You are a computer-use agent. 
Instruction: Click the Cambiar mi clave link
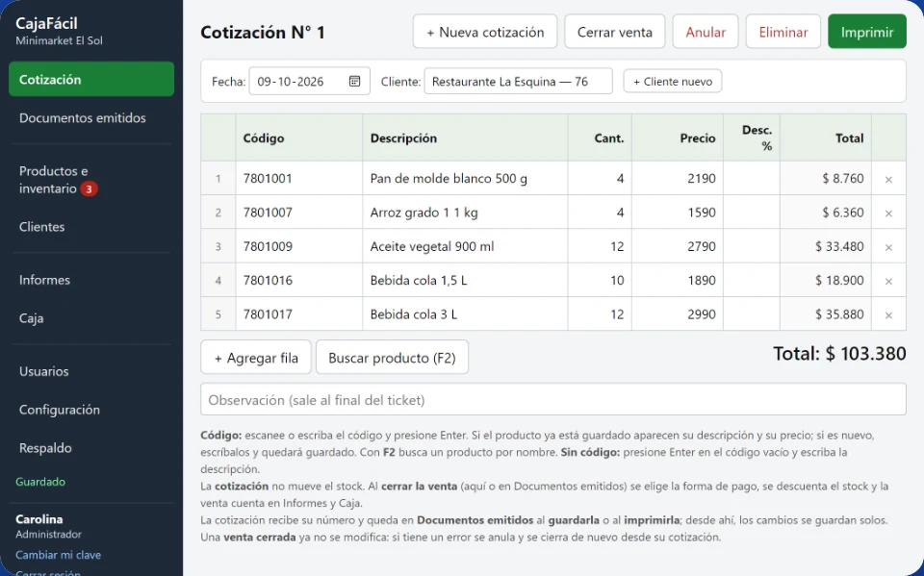click(x=58, y=555)
